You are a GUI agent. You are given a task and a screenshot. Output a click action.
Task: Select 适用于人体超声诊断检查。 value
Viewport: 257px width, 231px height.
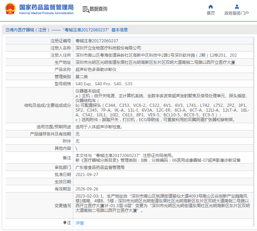point(99,127)
